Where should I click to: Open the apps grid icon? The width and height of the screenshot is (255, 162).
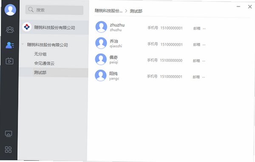click(x=8, y=150)
